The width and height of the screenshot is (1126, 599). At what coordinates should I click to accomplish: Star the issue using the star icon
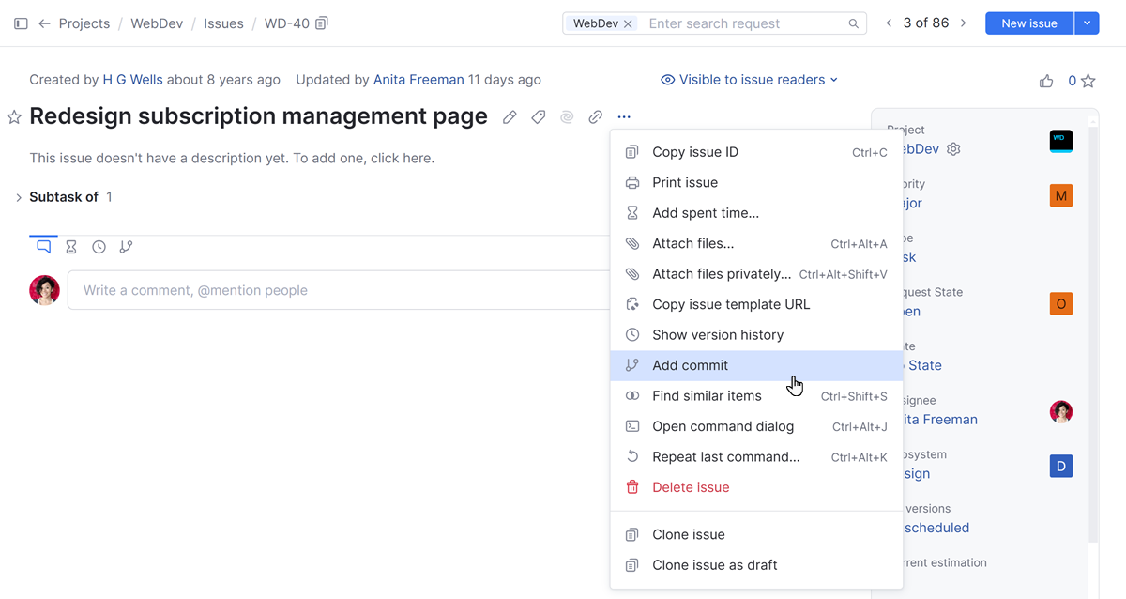13,116
